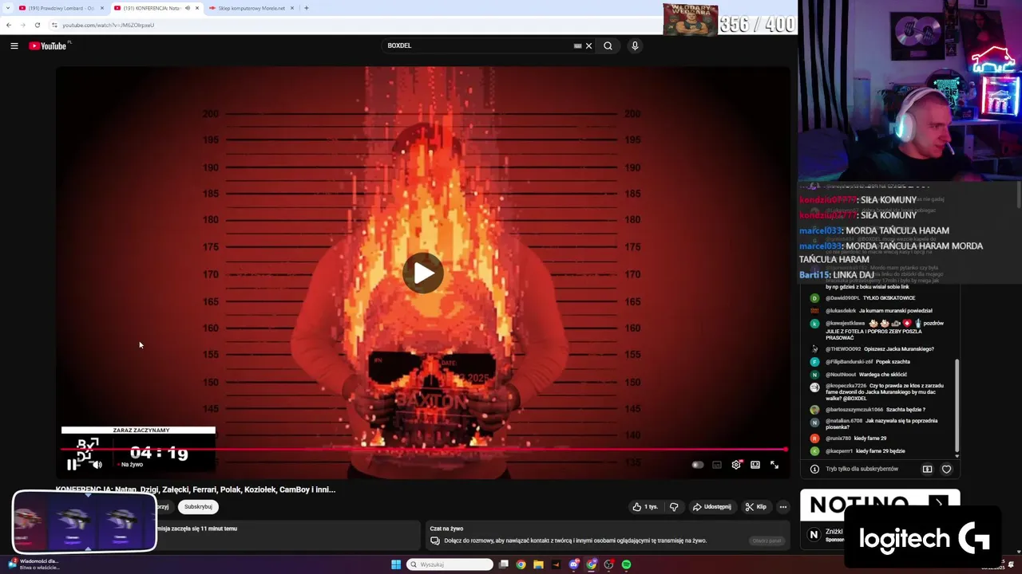Open more actions three-dot menu
This screenshot has width=1022, height=574.
click(782, 506)
